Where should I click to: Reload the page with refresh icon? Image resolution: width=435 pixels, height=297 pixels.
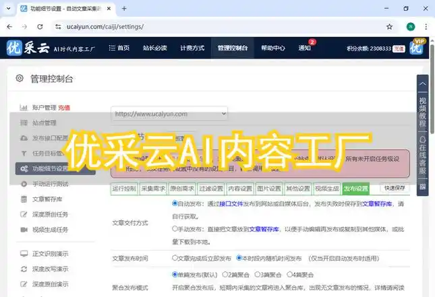pos(40,26)
